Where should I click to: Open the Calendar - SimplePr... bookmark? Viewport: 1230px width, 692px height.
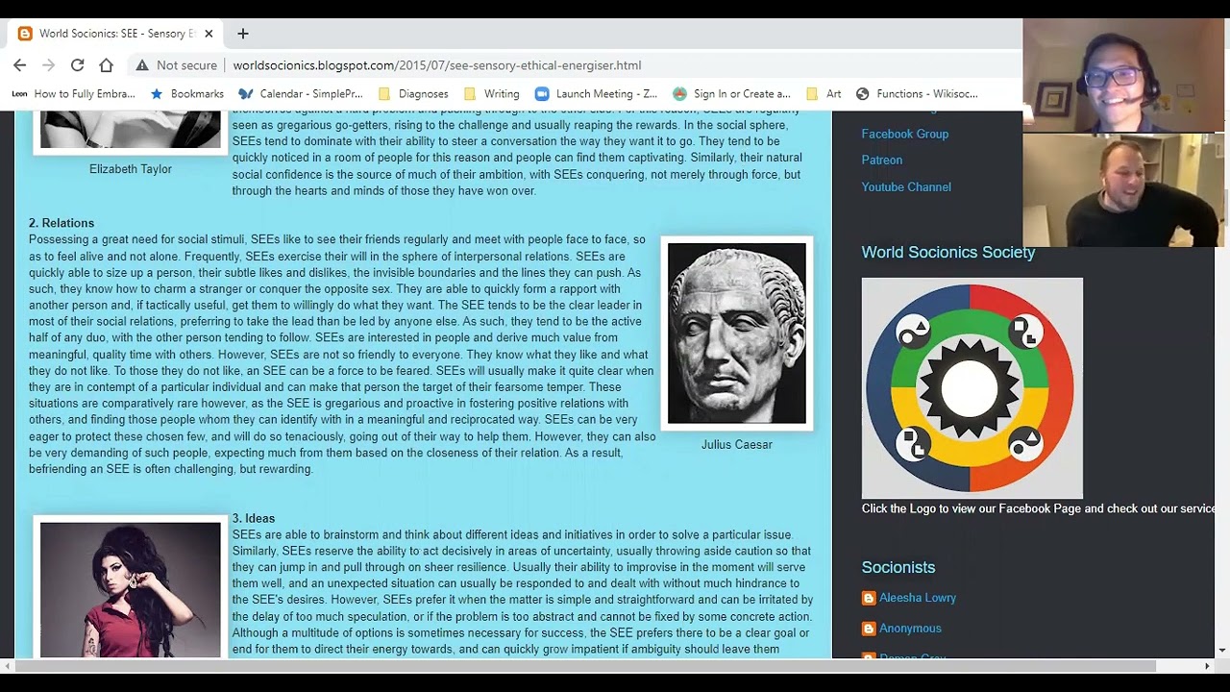coord(301,94)
